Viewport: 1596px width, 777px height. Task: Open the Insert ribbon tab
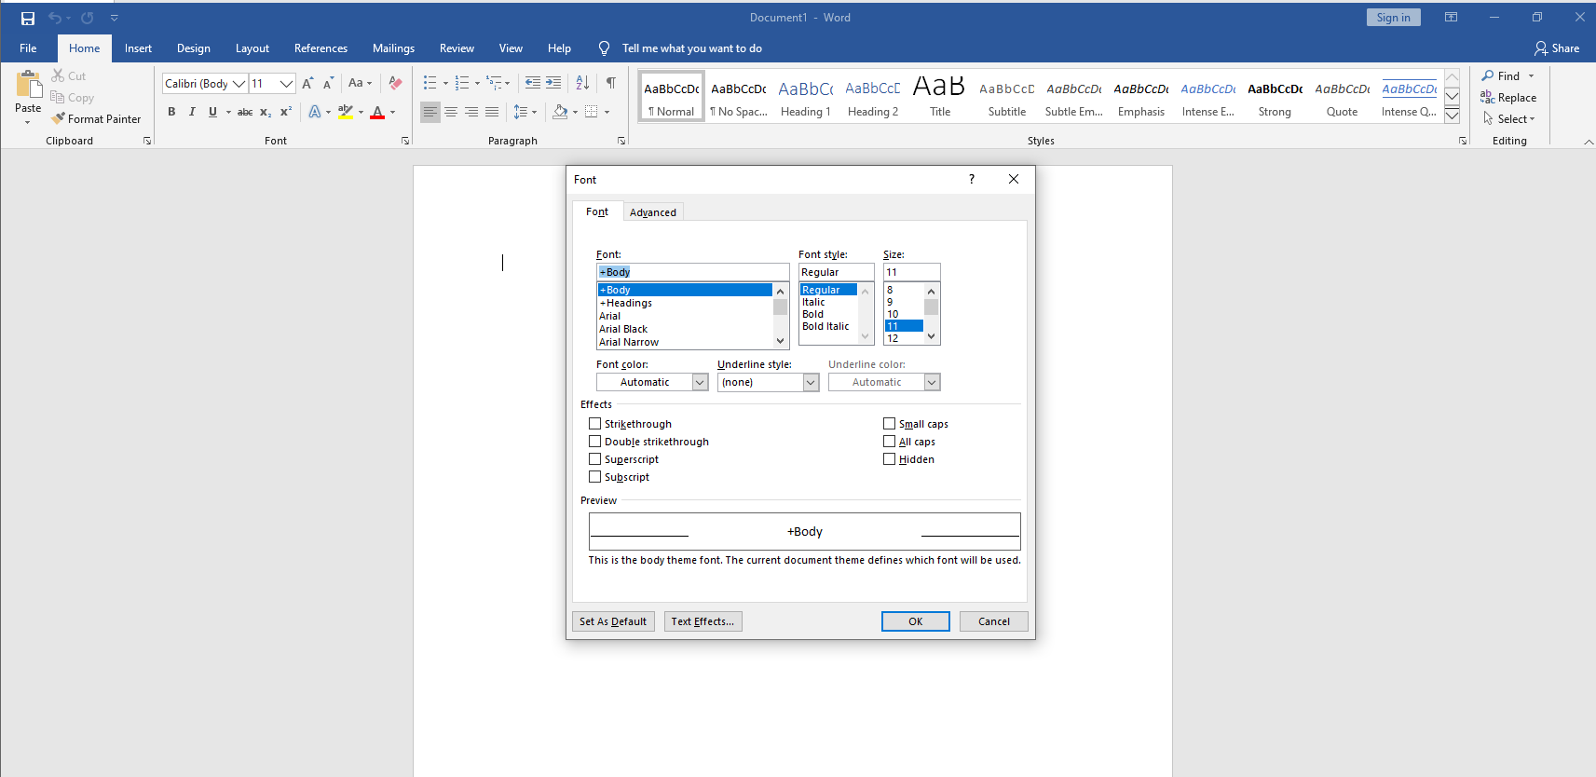click(138, 48)
